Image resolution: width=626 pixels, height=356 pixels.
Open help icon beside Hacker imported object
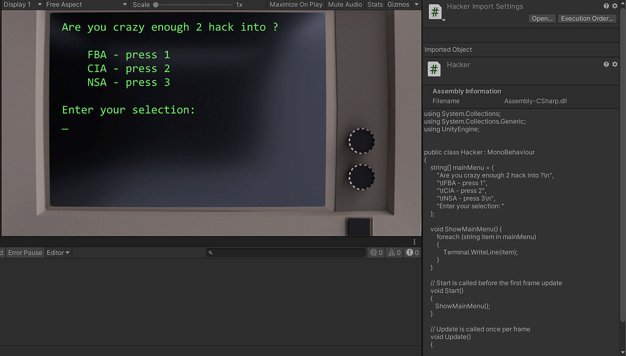point(606,64)
